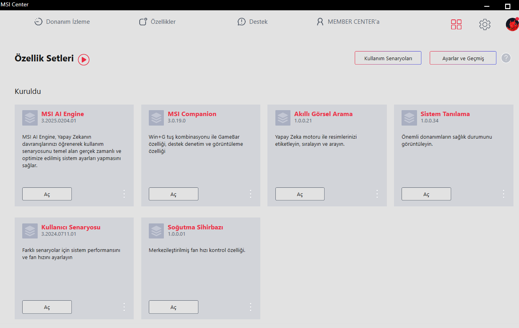Click the red grid apps icon

point(456,25)
